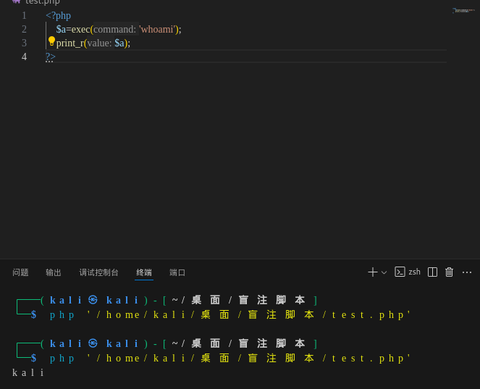Switch to 问题 panel tab
Screen dimensions: 480x389
point(20,272)
